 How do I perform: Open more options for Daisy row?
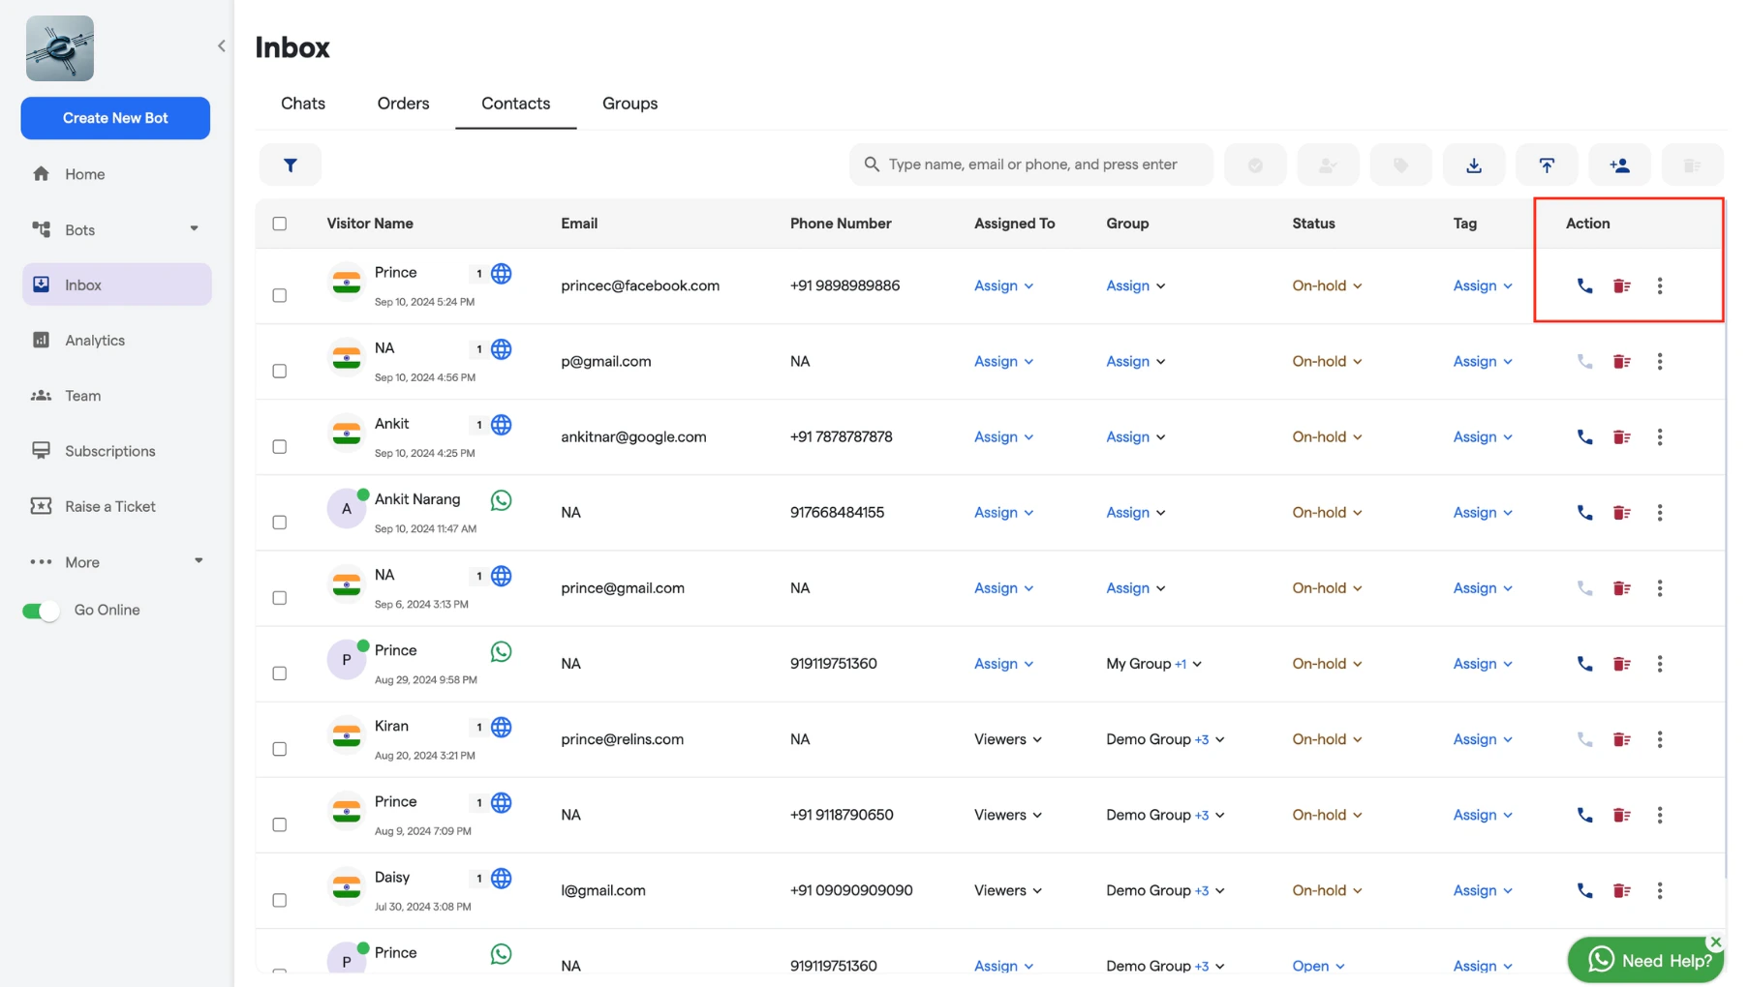coord(1659,890)
